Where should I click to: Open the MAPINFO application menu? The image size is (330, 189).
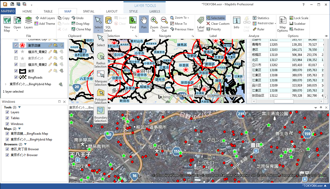point(8,11)
